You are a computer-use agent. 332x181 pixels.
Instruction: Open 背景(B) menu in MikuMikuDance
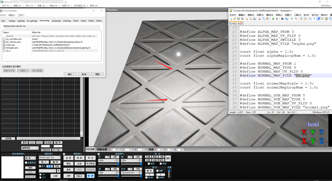pyautogui.click(x=41, y=6)
